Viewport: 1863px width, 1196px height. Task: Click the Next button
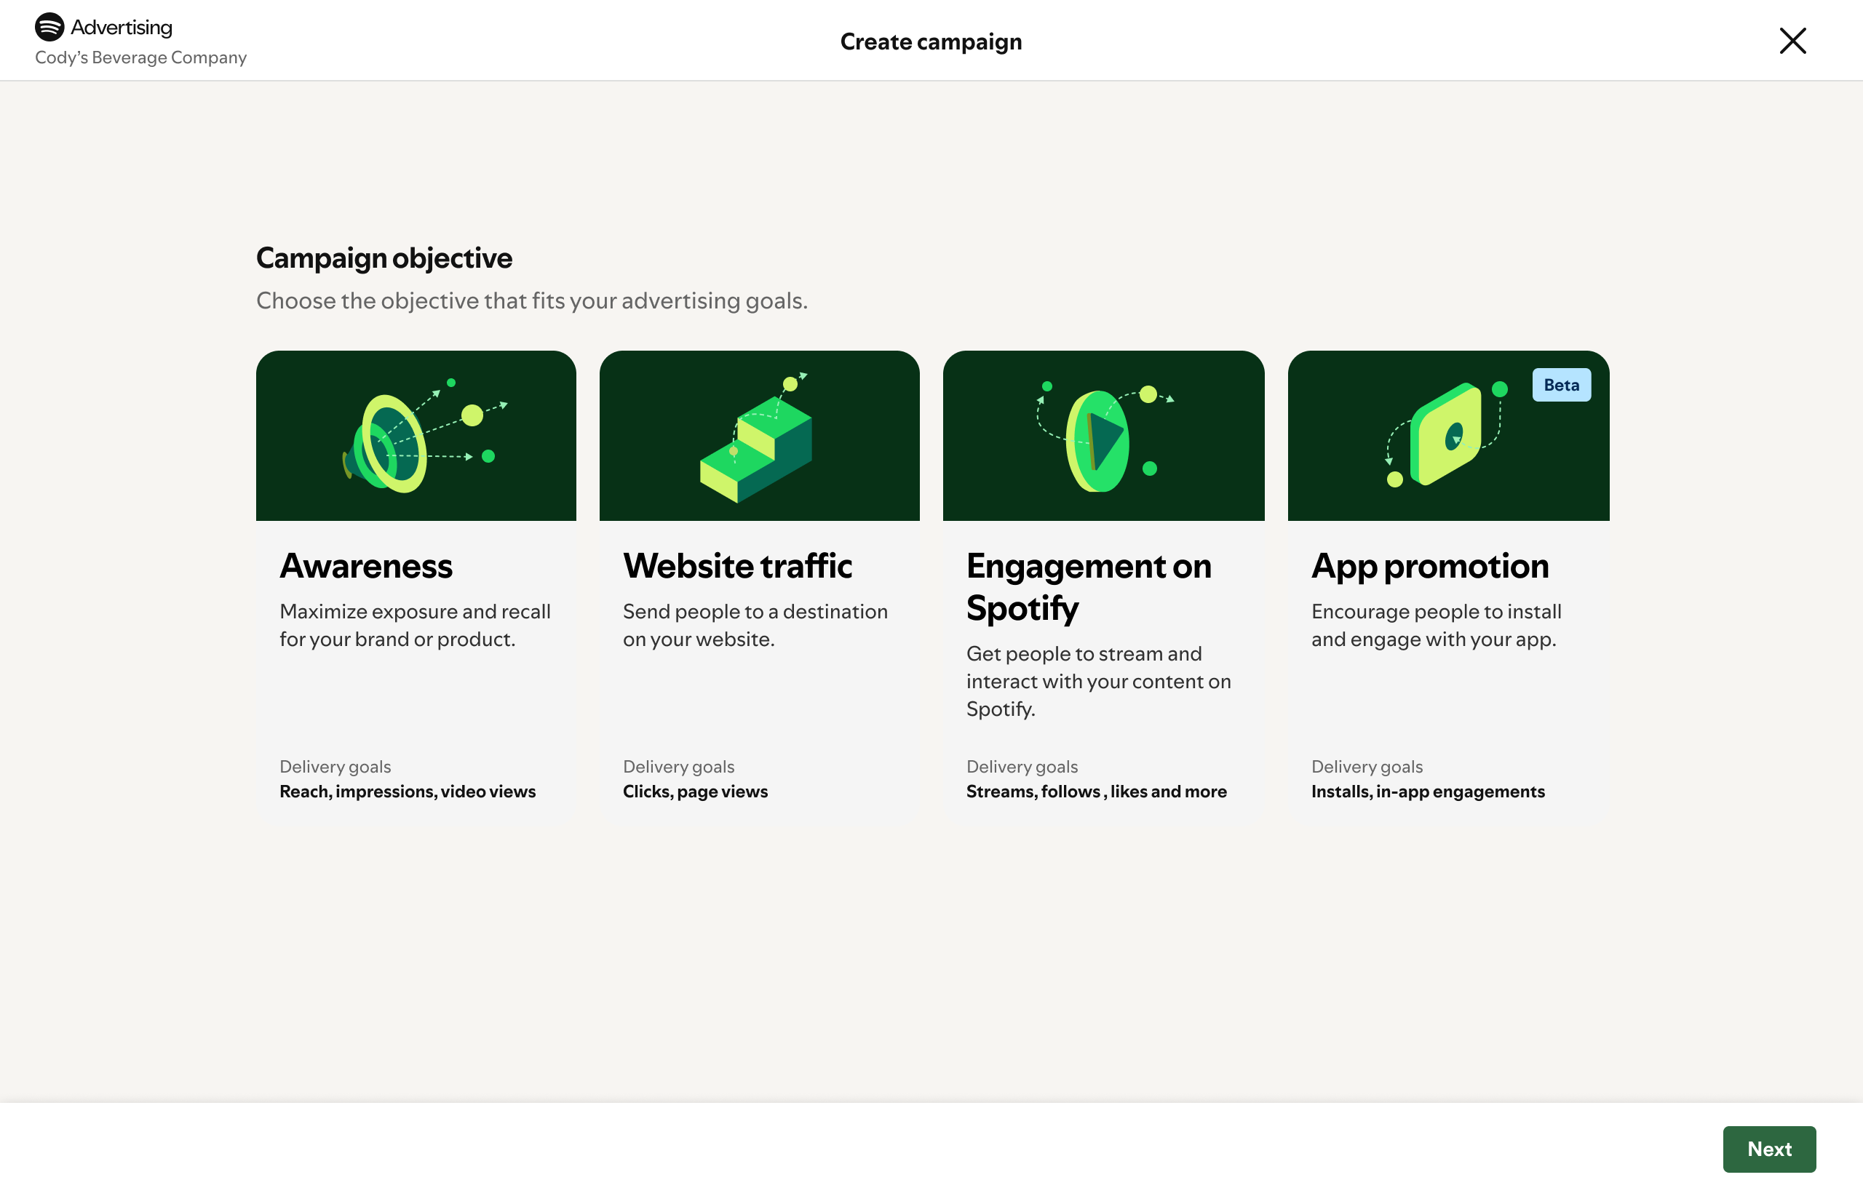(1769, 1149)
